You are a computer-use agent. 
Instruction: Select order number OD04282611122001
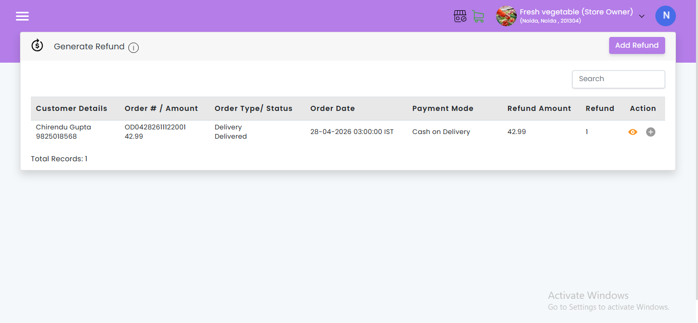(155, 127)
